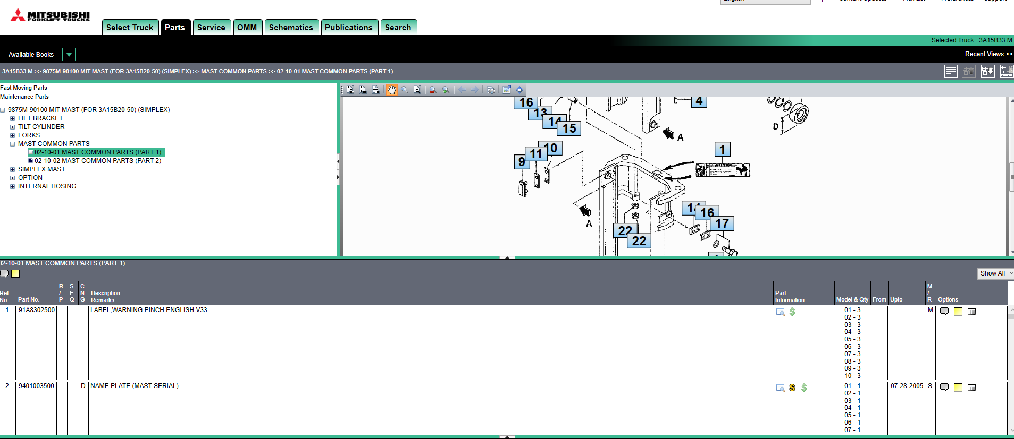
Task: Expand FORKS tree node
Action: [x=13, y=135]
